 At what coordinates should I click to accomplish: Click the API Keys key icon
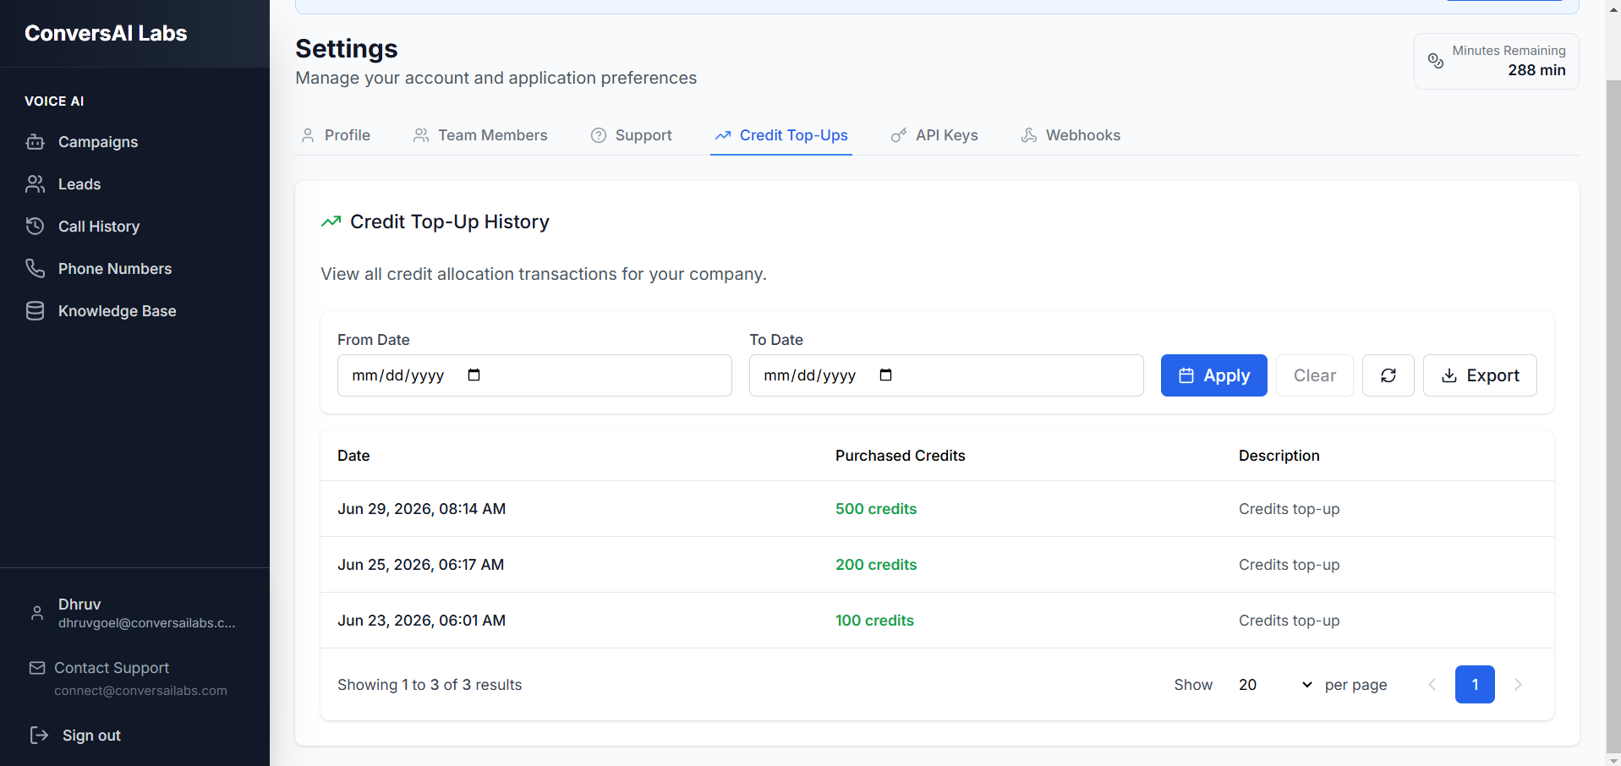tap(898, 135)
